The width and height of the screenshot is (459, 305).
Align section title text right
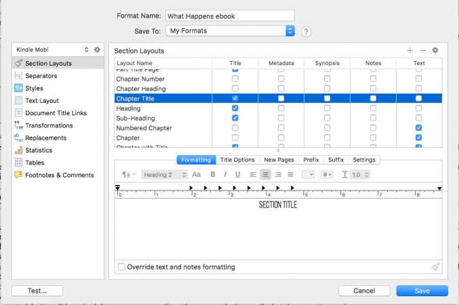278,175
